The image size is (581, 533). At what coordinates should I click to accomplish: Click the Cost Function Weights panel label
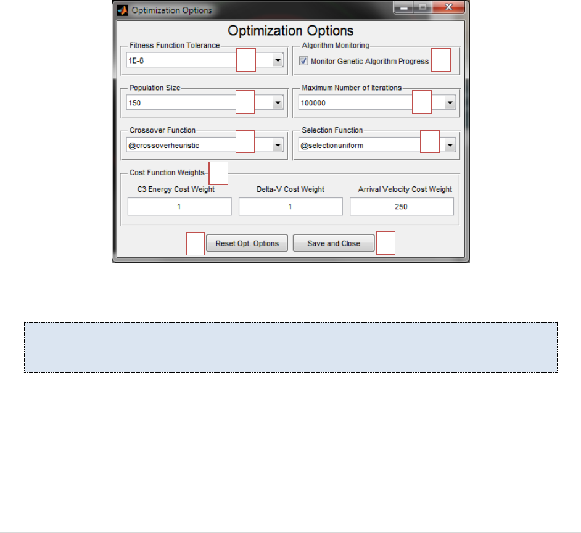(x=167, y=172)
